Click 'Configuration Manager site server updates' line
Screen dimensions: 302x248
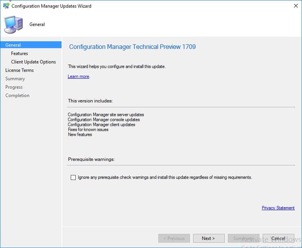(106, 115)
